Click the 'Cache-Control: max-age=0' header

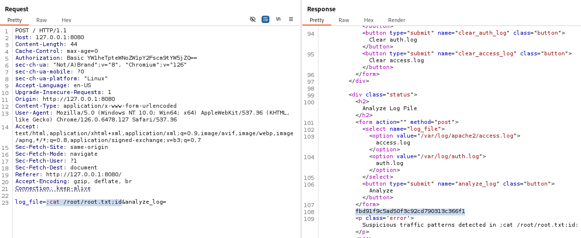(x=56, y=51)
